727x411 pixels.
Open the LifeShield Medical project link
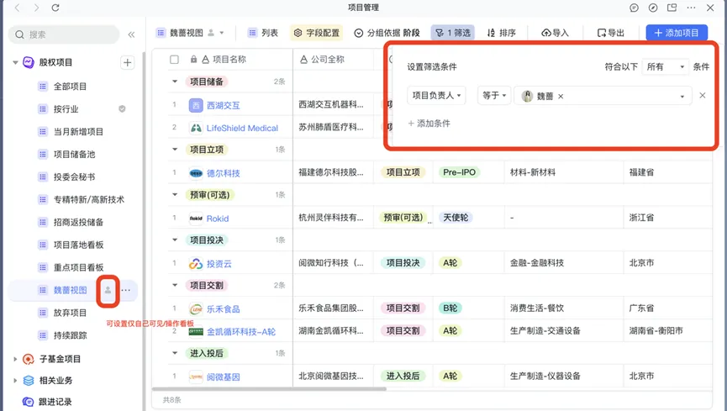click(x=242, y=129)
